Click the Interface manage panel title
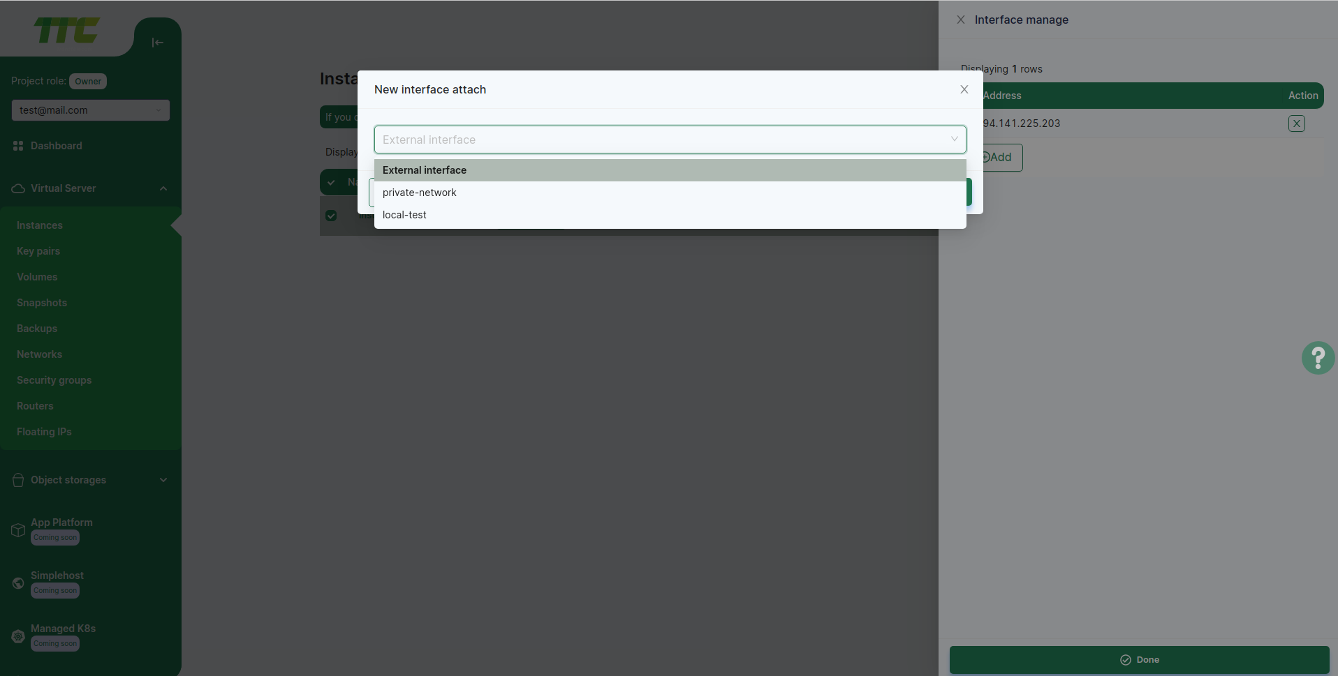1338x676 pixels. [1021, 20]
